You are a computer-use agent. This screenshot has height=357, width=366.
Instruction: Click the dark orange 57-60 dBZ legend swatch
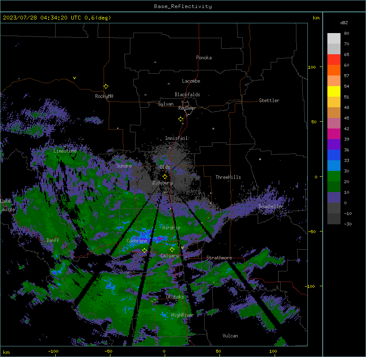click(x=334, y=70)
